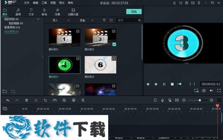Open the adjustment sliders edit icon
The height and width of the screenshot is (140, 223).
[83, 100]
